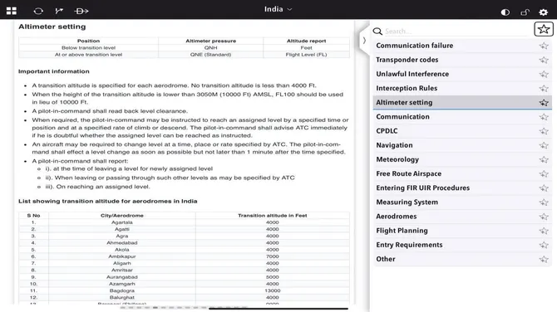Screen dimensions: 557x312
Task: Open the Other section
Action: (x=462, y=259)
